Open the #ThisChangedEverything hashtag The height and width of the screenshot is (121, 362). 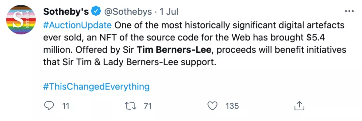tap(97, 87)
